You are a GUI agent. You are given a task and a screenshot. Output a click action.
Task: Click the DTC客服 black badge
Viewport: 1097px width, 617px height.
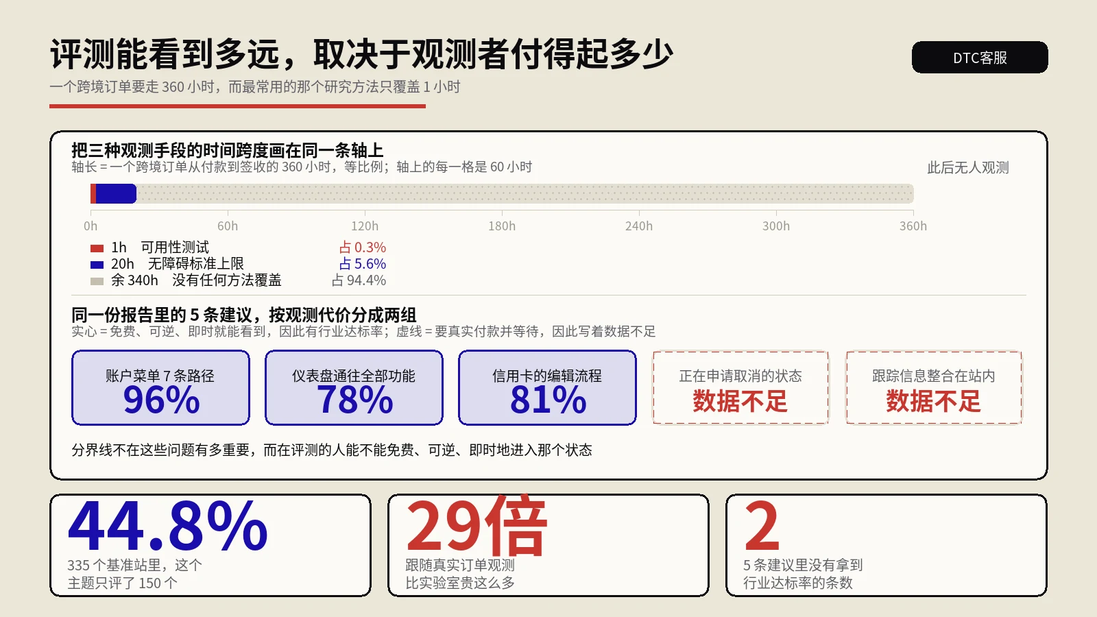point(980,58)
